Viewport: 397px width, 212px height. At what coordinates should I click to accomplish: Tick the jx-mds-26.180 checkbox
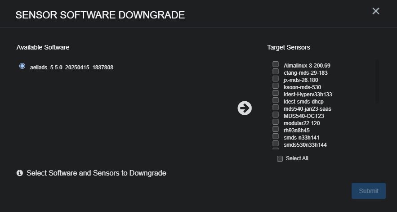[276, 78]
